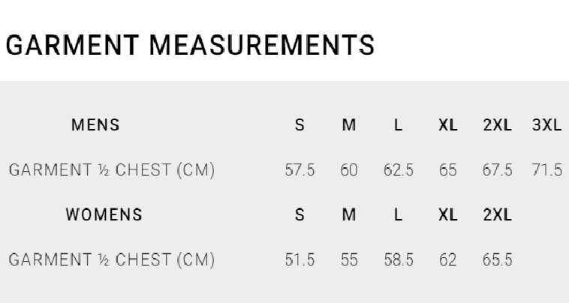569x303 pixels.
Task: Click the 67.5 measurement under mens 2XL
Action: click(498, 170)
